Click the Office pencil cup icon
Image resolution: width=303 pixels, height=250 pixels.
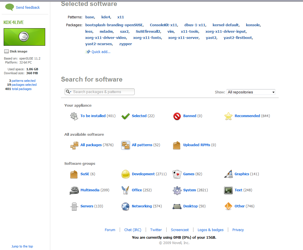(x=125, y=190)
